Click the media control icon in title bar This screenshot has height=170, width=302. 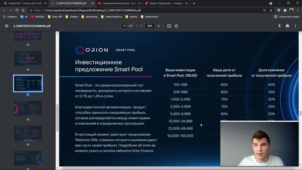271,3
